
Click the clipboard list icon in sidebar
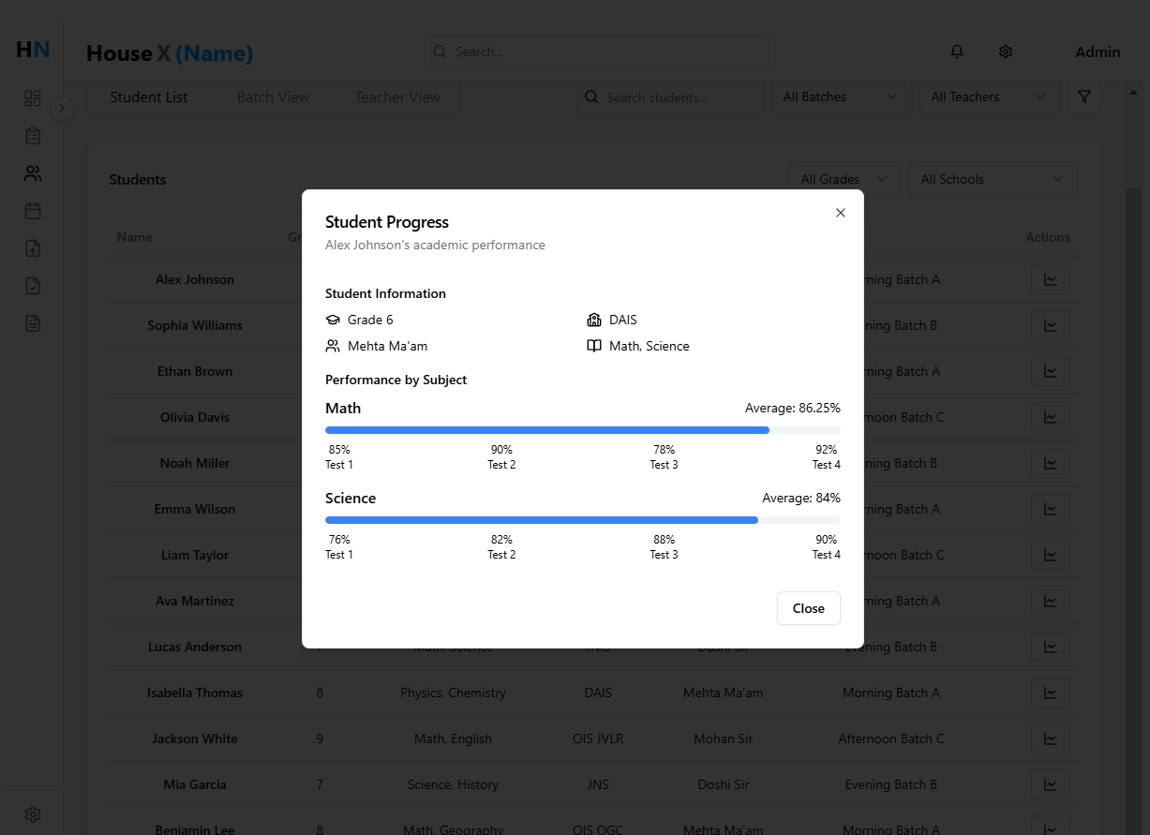tap(32, 135)
